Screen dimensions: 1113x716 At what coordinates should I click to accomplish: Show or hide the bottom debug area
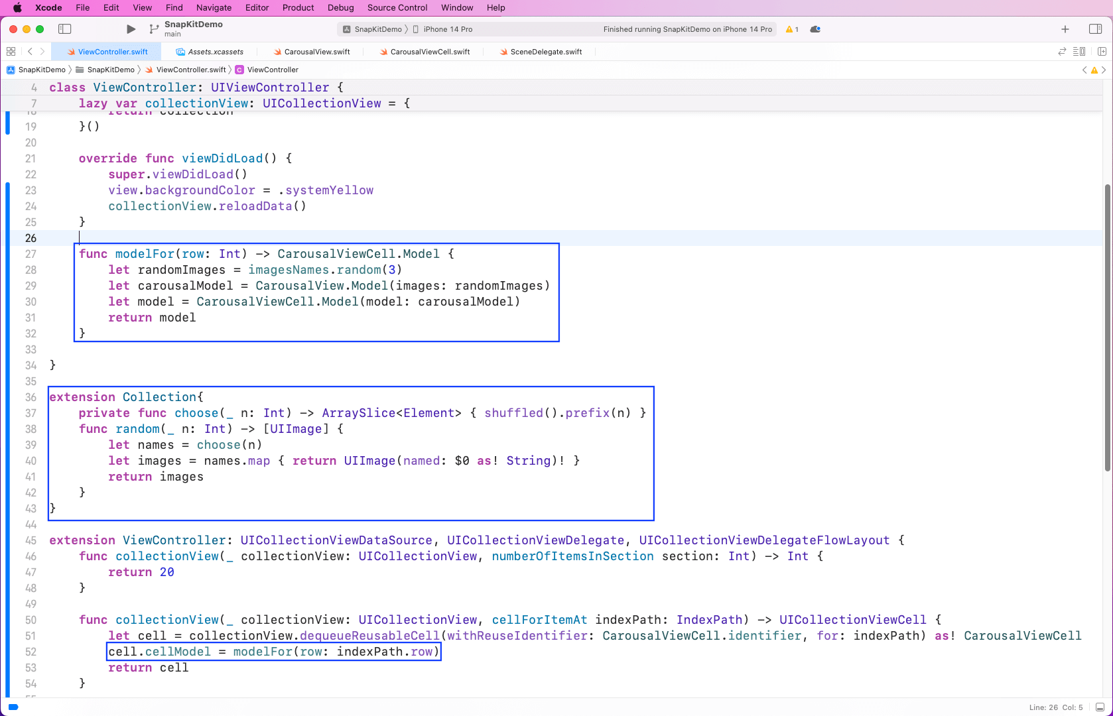click(1100, 707)
